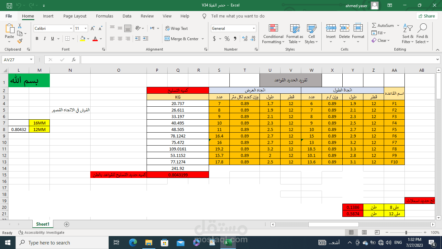Expand the Calibri font name dropdown
Image resolution: width=442 pixels, height=249 pixels.
point(71,29)
